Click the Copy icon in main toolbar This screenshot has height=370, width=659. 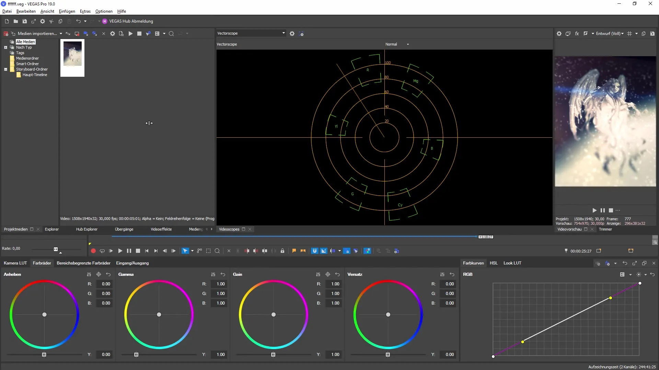(x=60, y=21)
